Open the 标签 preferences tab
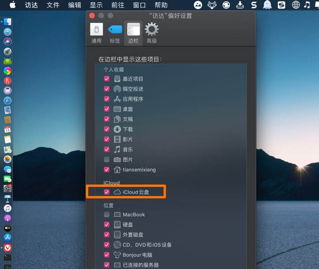The image size is (319, 269). pos(115,33)
